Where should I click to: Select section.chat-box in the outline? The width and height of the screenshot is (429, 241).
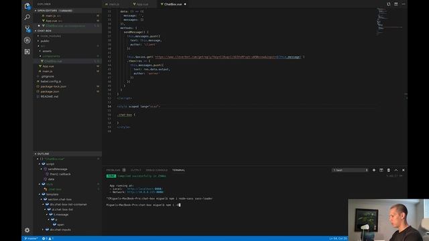coord(60,199)
